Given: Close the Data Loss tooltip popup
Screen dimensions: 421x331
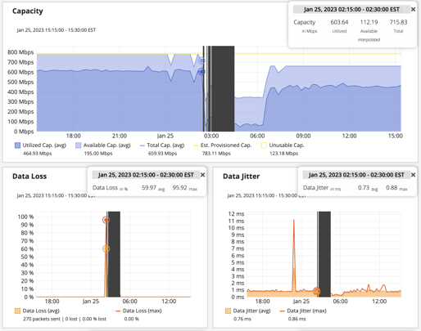Looking at the screenshot, I should click(202, 175).
